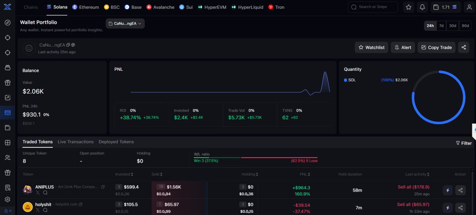
Task: Copy the ANIPLUS token address
Action: coord(103,187)
